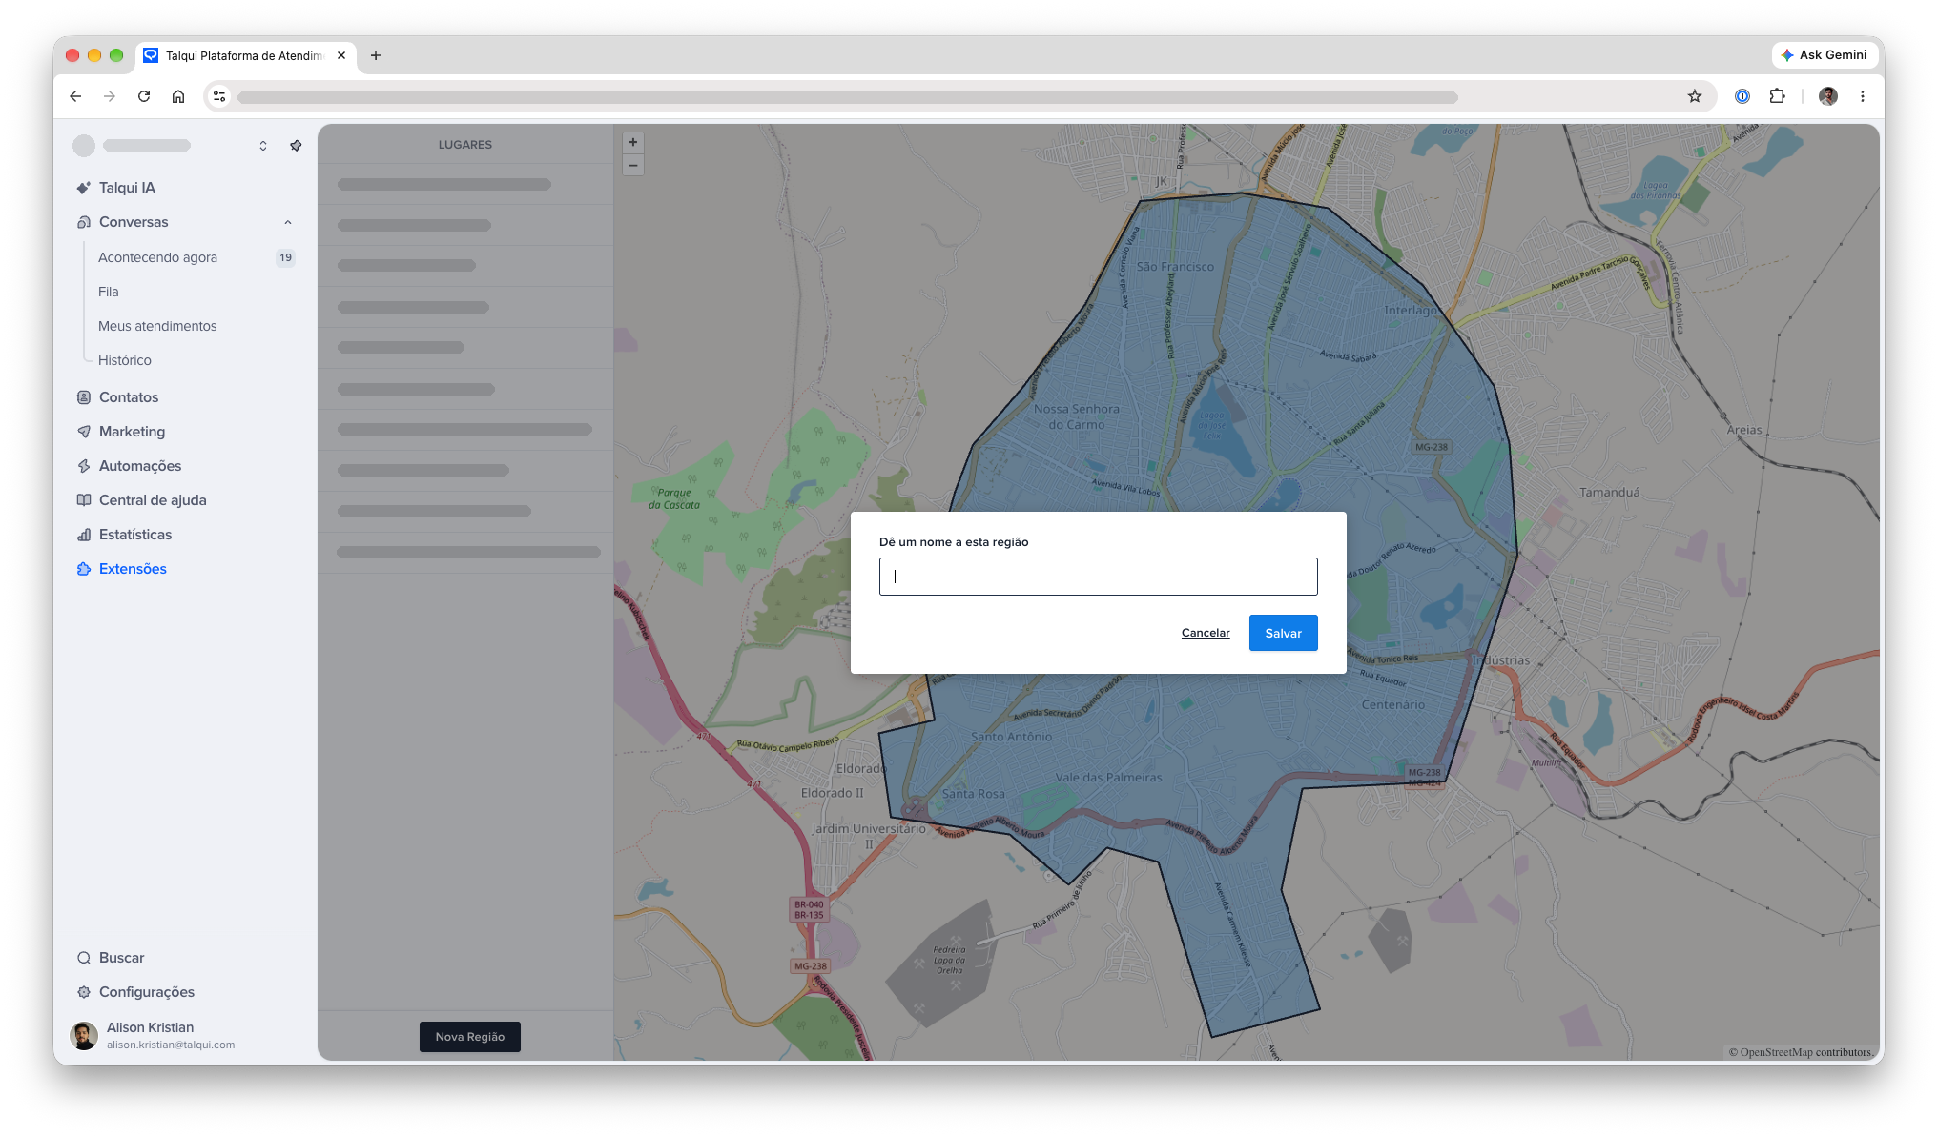Click the Talqui Plataforma browser tab

[x=246, y=55]
